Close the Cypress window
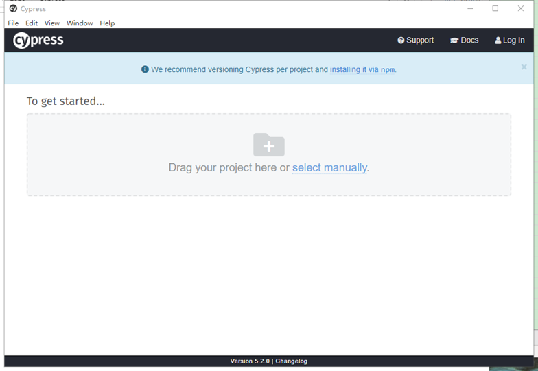This screenshot has height=371, width=538. [520, 8]
